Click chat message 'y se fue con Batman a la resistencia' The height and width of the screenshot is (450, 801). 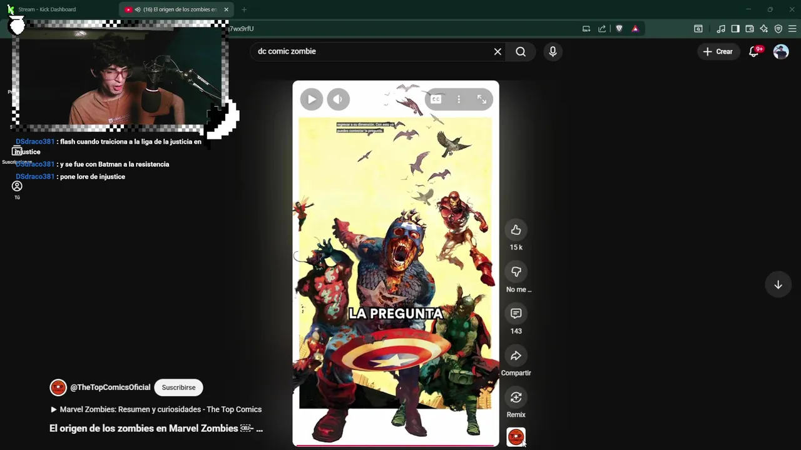click(x=115, y=164)
